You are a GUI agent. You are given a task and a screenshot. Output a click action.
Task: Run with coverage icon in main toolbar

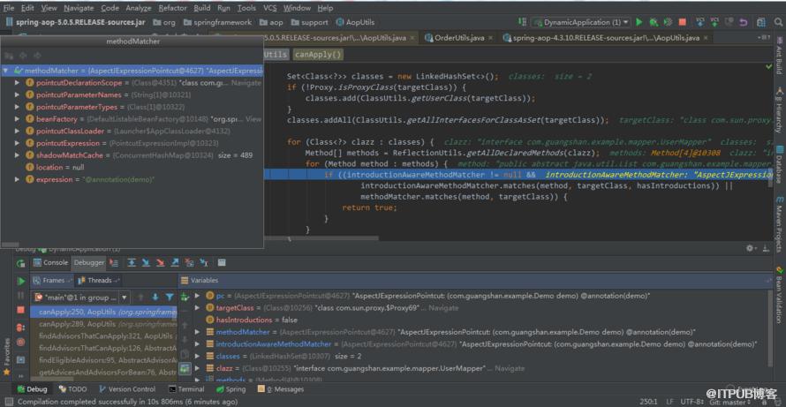point(668,22)
